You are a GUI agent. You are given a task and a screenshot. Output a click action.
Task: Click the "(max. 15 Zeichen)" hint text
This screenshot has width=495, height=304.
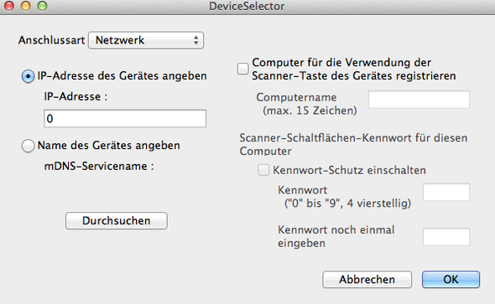click(x=310, y=111)
